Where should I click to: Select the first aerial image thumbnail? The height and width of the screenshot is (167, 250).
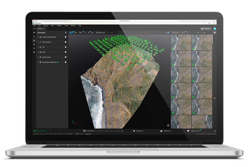(181, 42)
